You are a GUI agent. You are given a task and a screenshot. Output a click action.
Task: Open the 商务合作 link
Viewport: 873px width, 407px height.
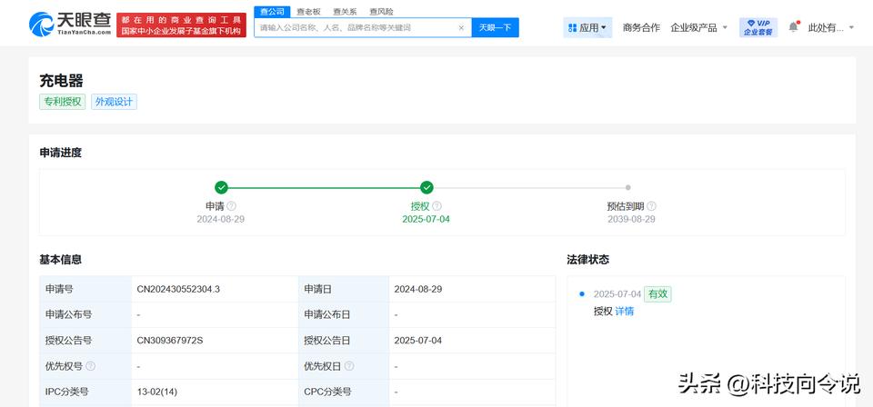641,27
